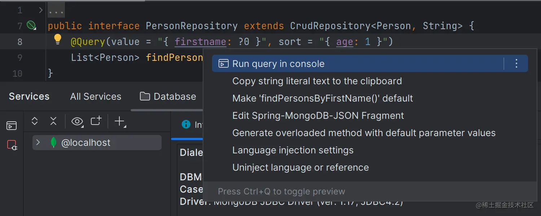Select the All Services tab
Screen dimensions: 541x216
[95, 96]
